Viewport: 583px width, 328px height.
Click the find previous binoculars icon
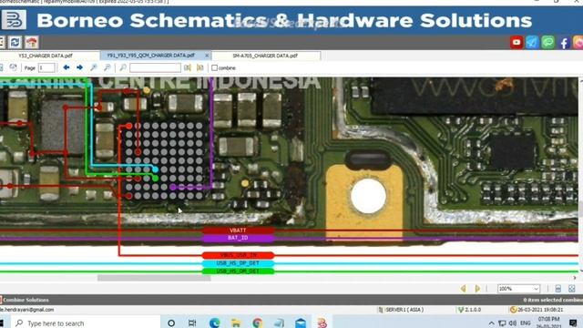pyautogui.click(x=187, y=67)
